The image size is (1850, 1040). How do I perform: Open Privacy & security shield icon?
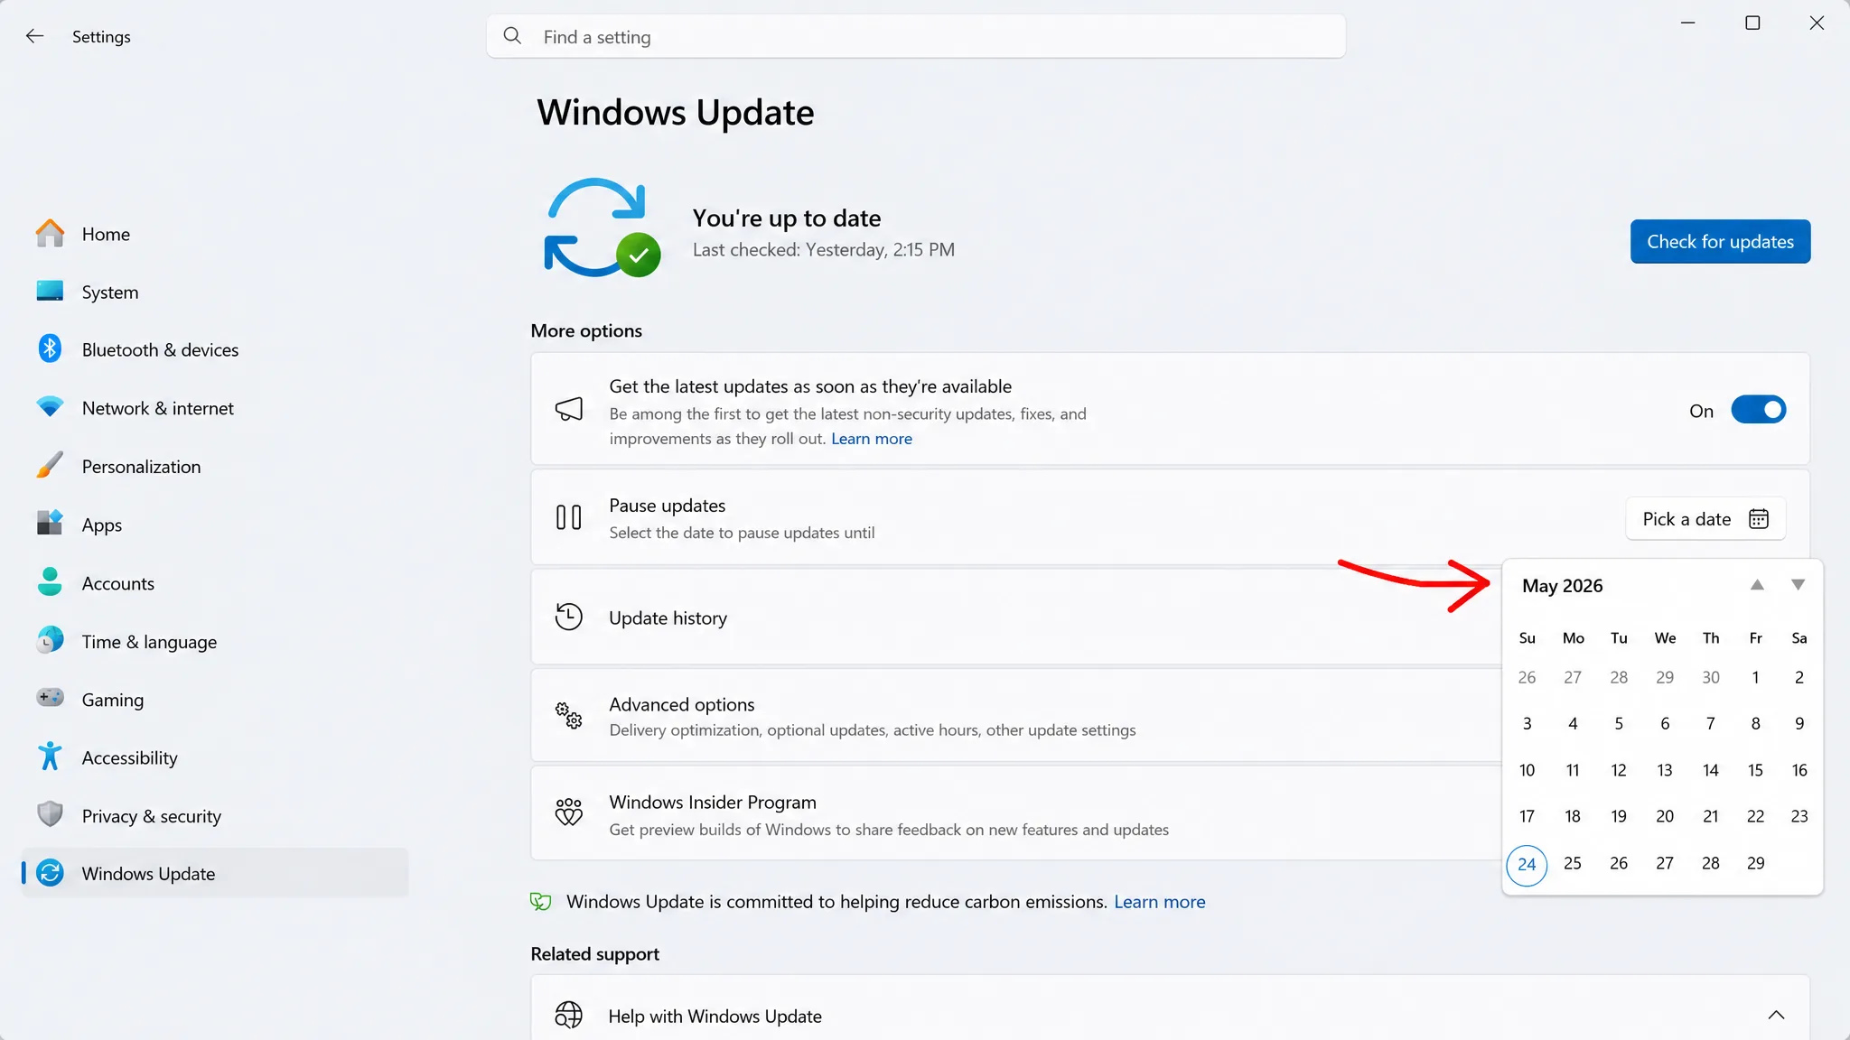[x=50, y=814]
